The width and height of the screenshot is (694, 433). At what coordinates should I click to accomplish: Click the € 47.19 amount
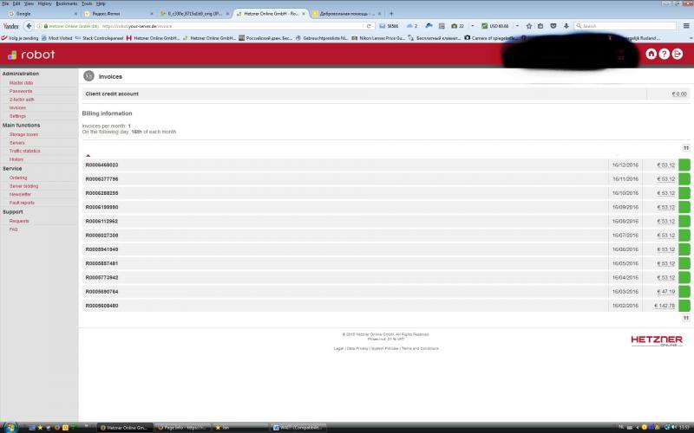coord(665,292)
